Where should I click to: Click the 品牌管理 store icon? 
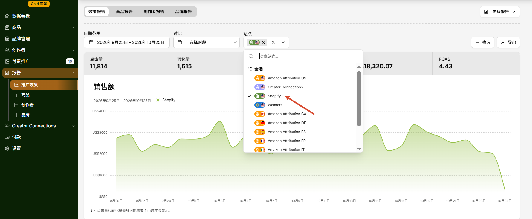tap(7, 39)
